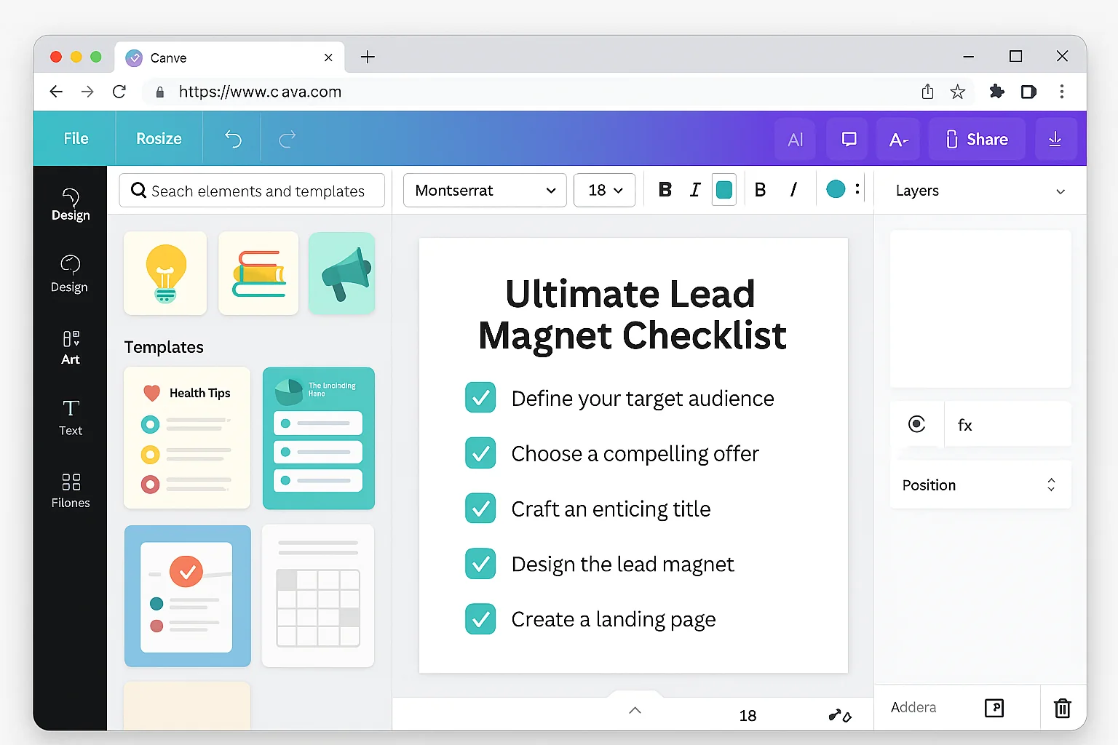
Task: Open the Montserrat font dropdown
Action: tap(484, 190)
